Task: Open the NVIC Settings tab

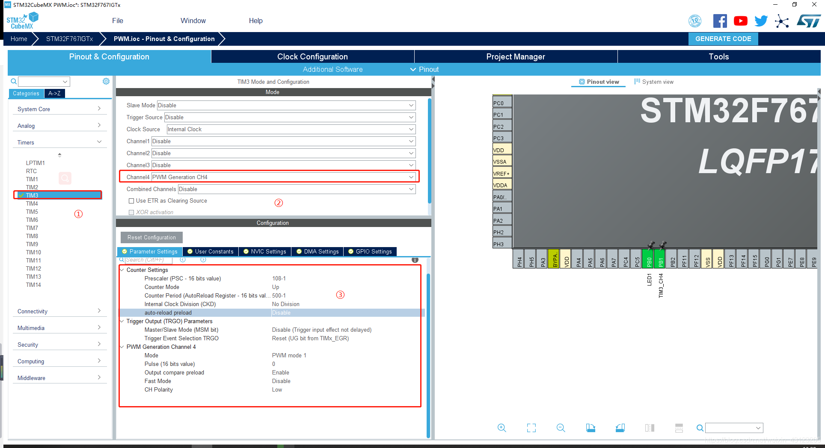Action: [x=265, y=251]
